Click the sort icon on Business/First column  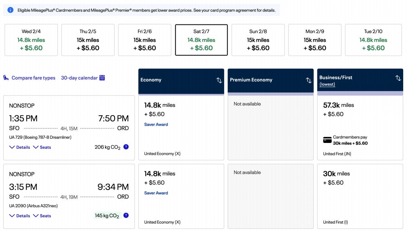398,78
